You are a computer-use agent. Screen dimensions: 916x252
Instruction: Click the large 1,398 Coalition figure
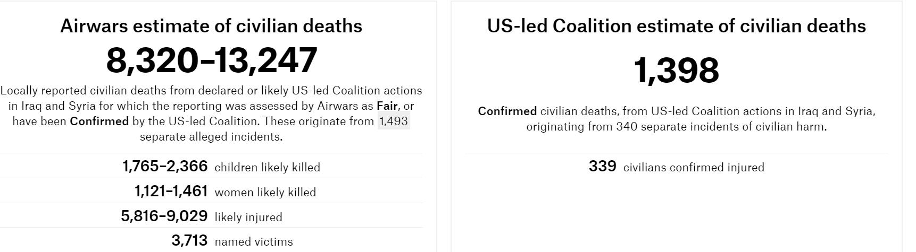[x=676, y=70]
